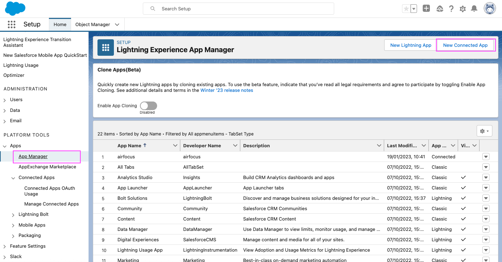Open the favorites list dropdown arrow

click(x=414, y=9)
